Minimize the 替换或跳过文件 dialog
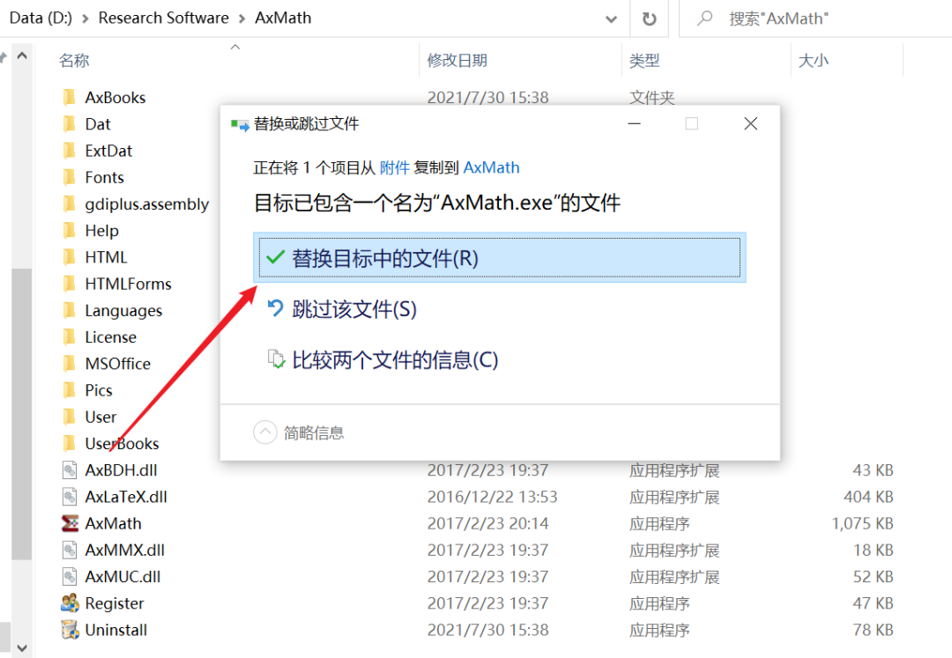952x658 pixels. point(635,123)
